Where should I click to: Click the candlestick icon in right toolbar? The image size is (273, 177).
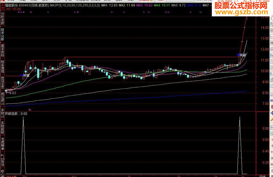[272, 43]
